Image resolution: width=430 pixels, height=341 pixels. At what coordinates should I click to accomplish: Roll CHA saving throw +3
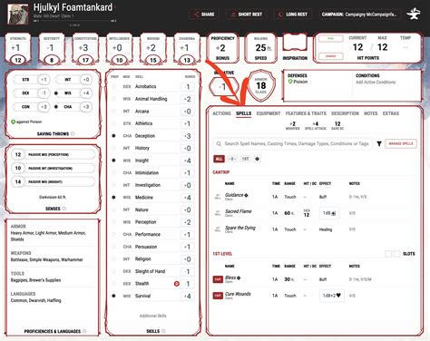(86, 107)
